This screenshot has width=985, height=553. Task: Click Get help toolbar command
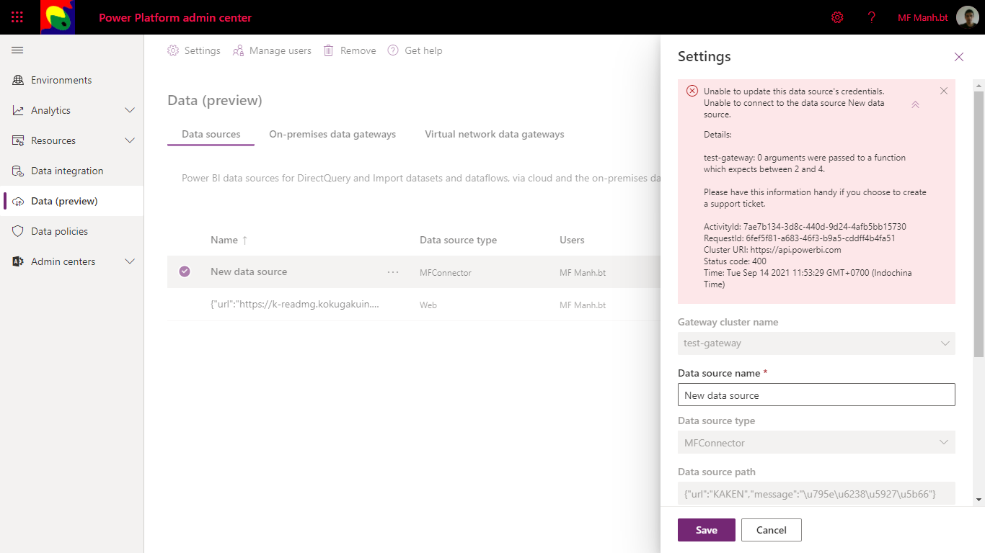[415, 50]
